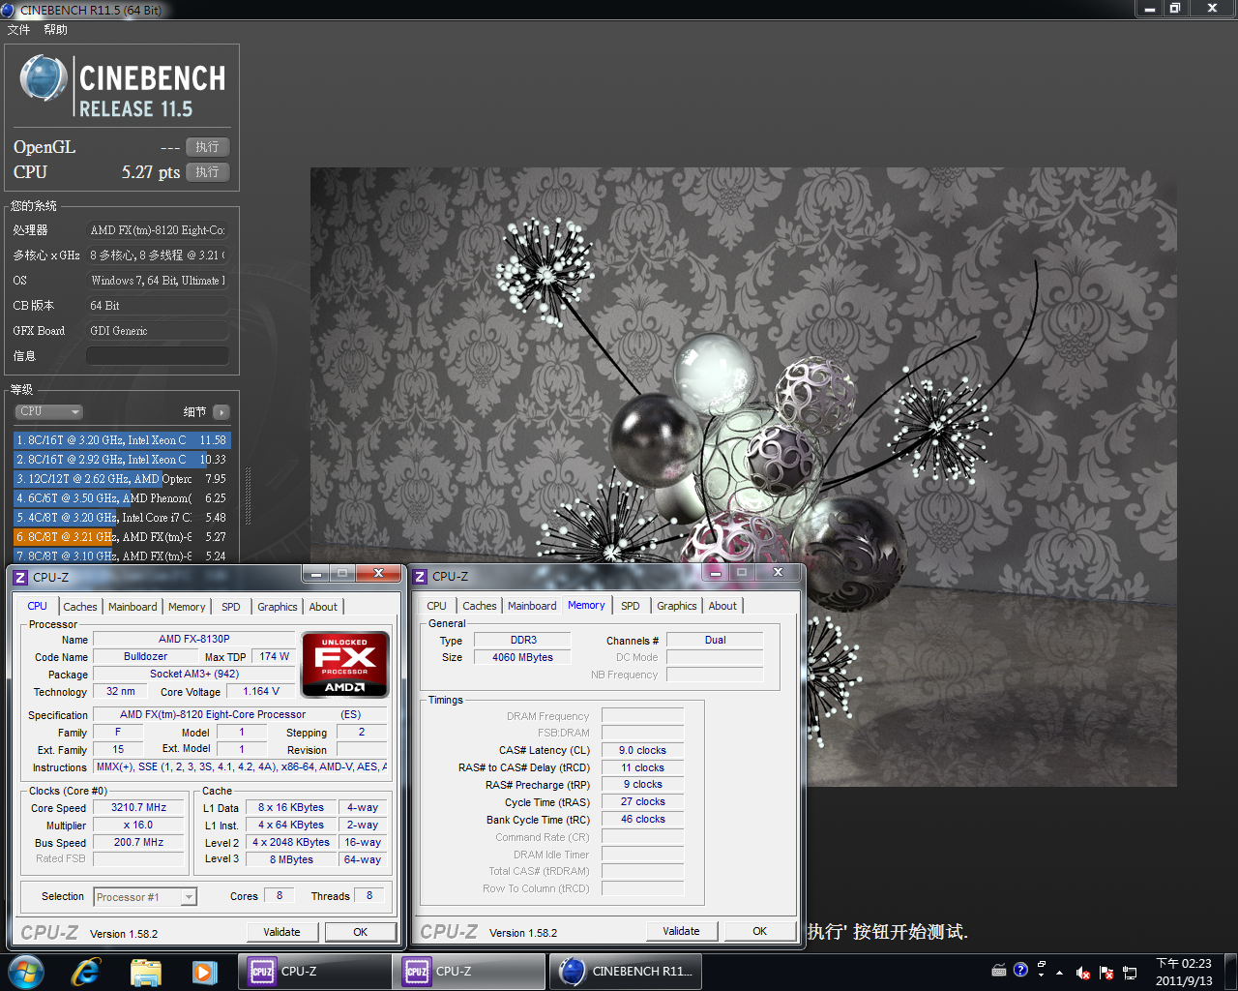1238x991 pixels.
Task: Click the 细节 details arrow button
Action: (221, 412)
